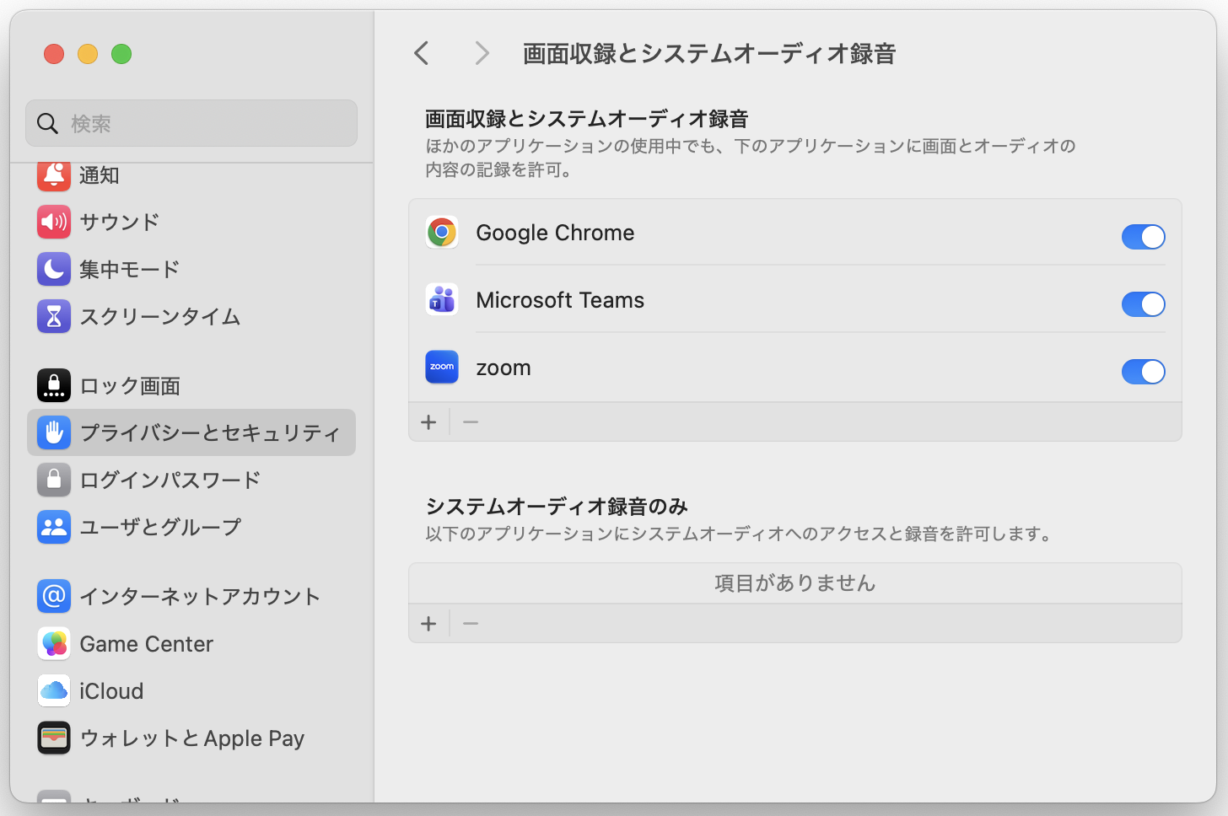
Task: Click the Microsoft Teams app icon
Action: (442, 299)
